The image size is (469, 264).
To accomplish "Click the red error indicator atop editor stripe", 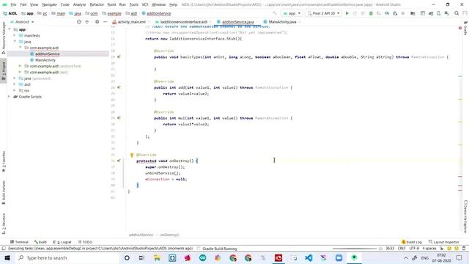I will click(460, 28).
